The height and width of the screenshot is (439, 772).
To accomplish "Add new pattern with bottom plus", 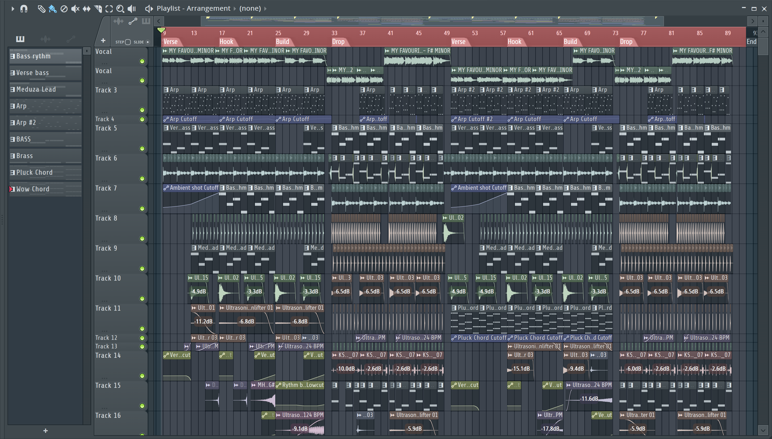I will pyautogui.click(x=46, y=430).
